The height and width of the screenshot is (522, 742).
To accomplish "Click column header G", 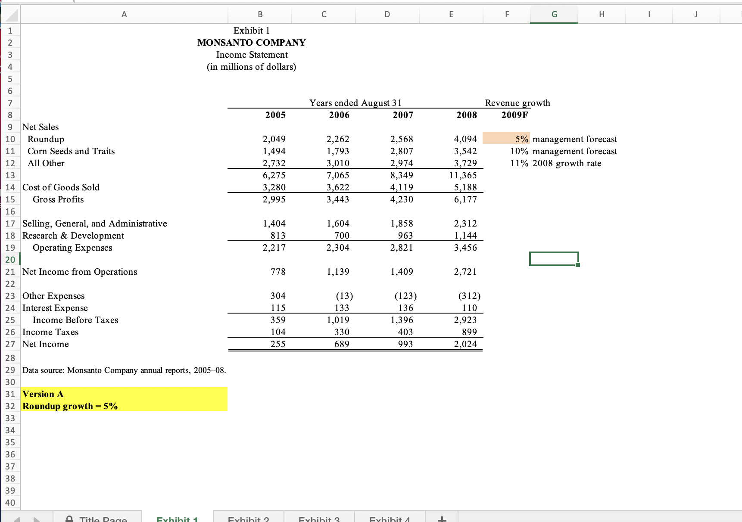I will click(x=554, y=14).
